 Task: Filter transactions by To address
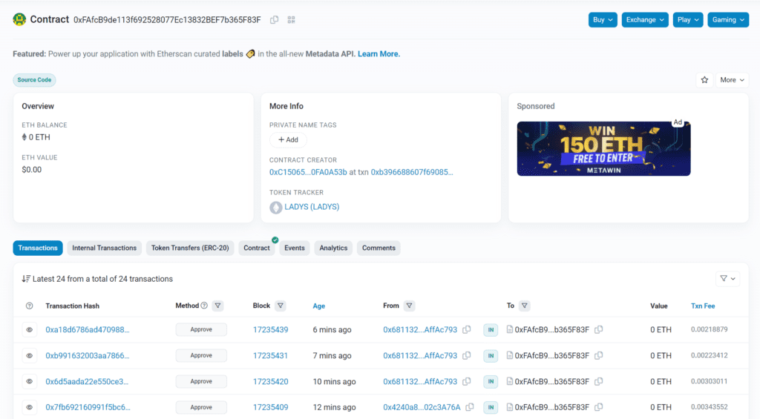point(525,306)
